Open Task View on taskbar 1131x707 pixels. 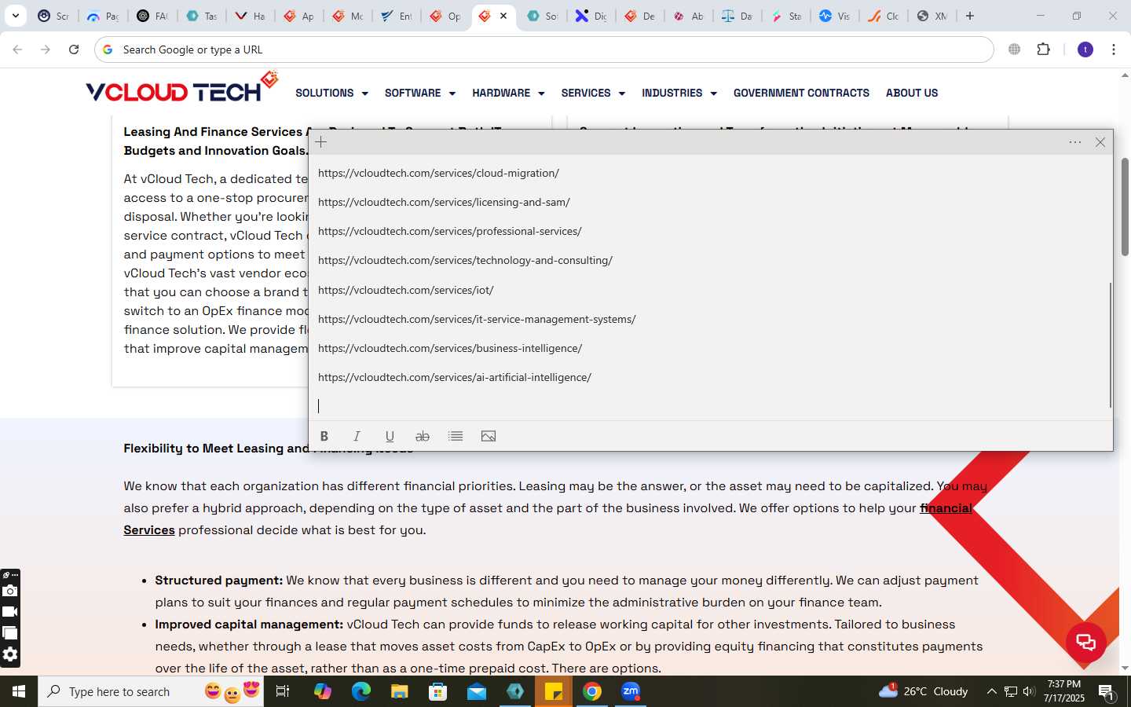coord(283,691)
